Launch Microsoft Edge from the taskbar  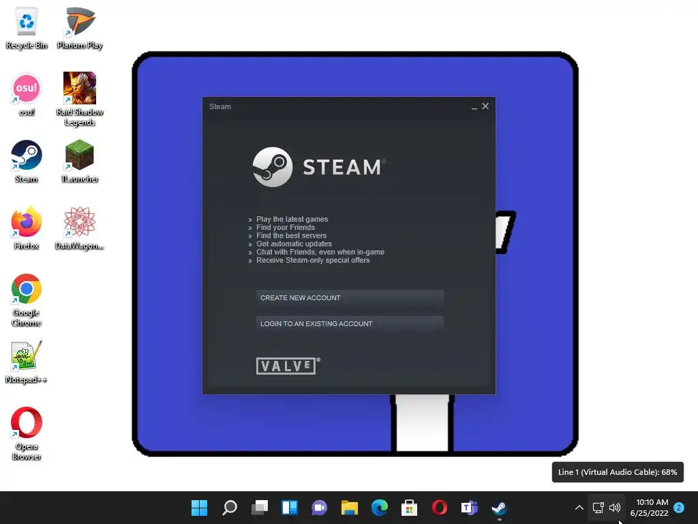[x=379, y=508]
